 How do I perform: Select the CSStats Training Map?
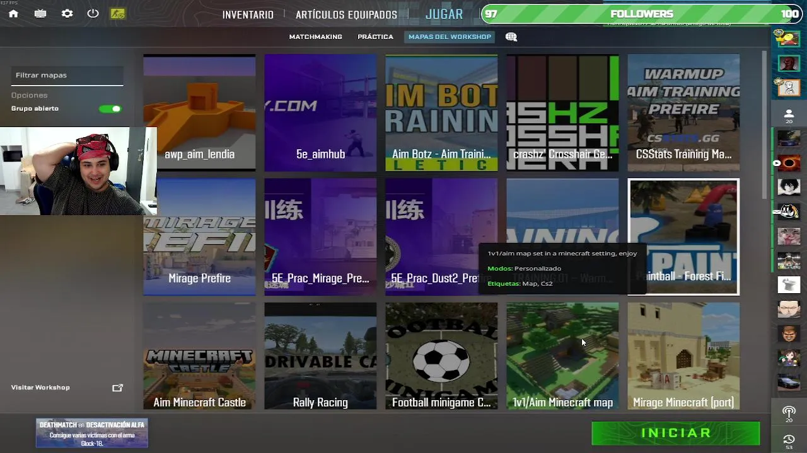coord(683,113)
